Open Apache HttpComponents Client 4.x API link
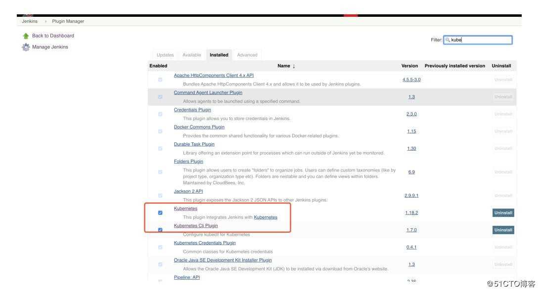Screen dimensions: 540x292 point(214,75)
